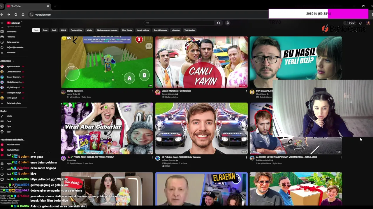Open site info icon beside youtube.com
Screen dimensions: 373x209
click(31, 15)
